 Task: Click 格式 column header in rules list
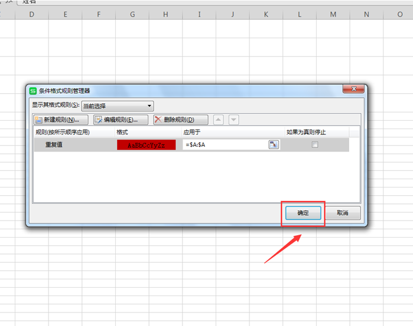coord(148,132)
